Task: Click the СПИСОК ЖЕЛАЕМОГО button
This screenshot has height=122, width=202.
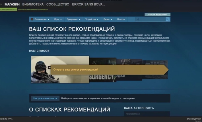Action: [157, 15]
